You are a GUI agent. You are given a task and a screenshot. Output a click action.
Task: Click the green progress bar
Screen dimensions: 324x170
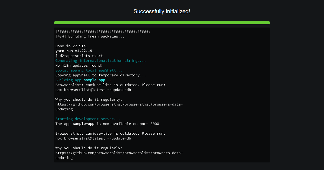162,23
